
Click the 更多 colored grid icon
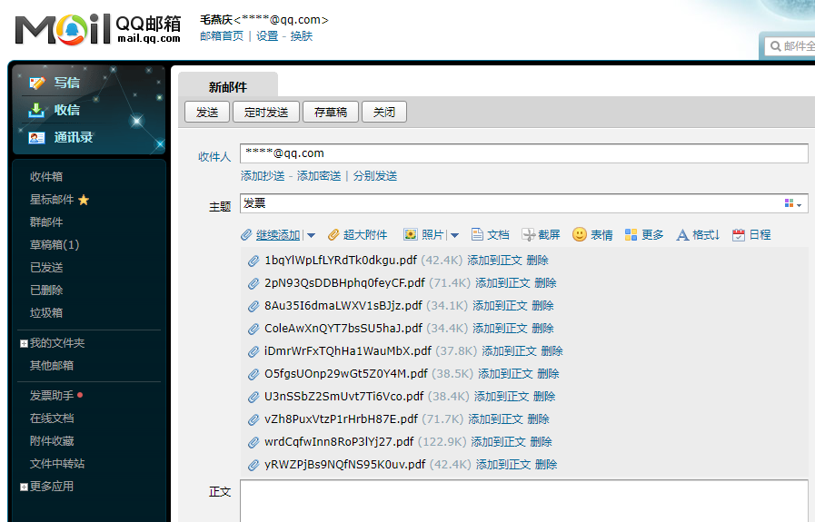(x=631, y=235)
